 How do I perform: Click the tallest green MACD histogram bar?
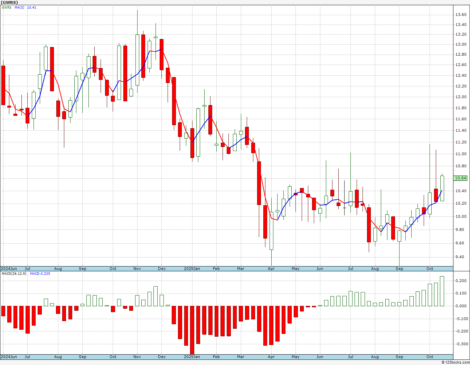[x=442, y=291]
